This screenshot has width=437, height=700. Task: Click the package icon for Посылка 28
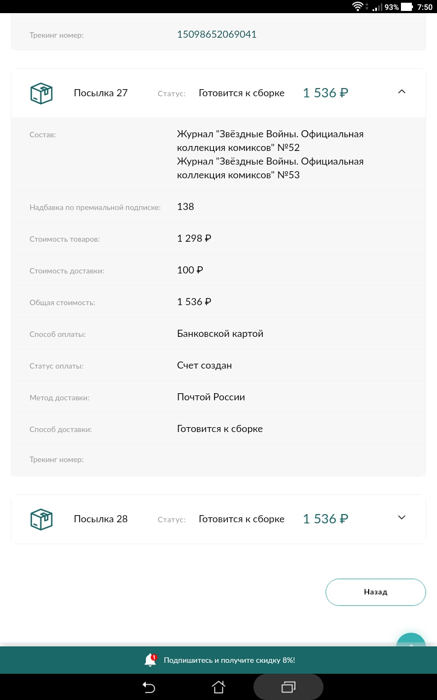[x=41, y=519]
